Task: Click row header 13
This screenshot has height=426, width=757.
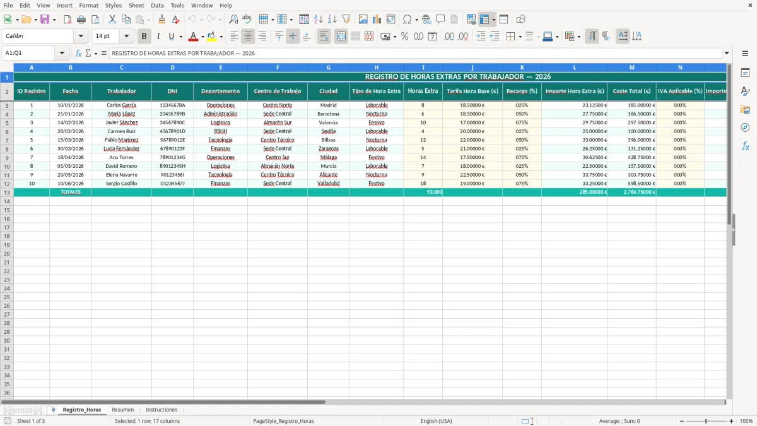Action: point(7,192)
